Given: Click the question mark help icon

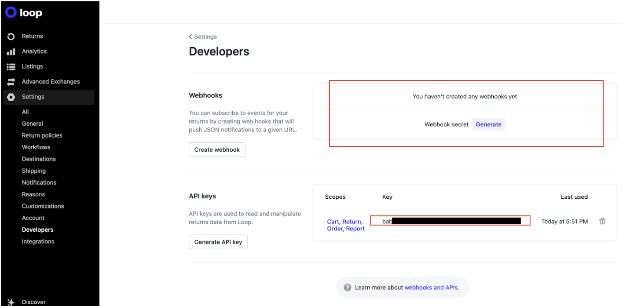Looking at the screenshot, I should click(x=348, y=288).
